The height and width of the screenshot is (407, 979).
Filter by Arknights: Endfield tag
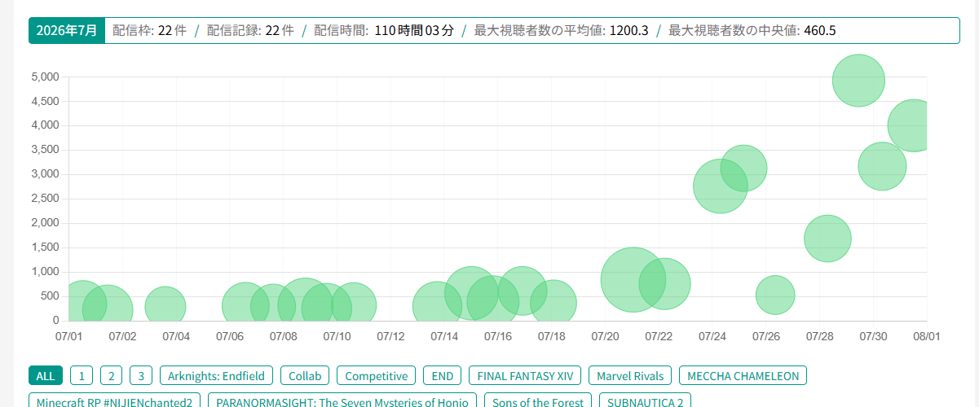[x=216, y=375]
